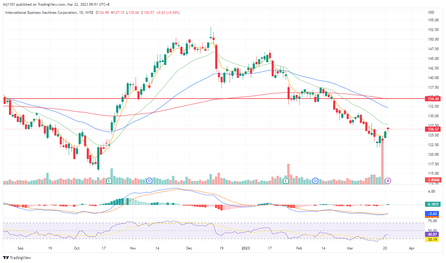The image size is (446, 263).
Task: Click the 132.50 price axis label
Action: tap(433, 106)
